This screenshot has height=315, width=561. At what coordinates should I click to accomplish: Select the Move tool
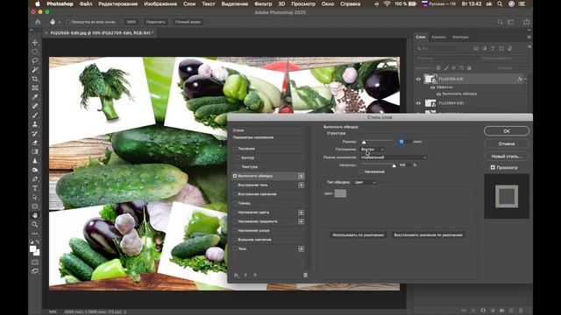(x=35, y=43)
